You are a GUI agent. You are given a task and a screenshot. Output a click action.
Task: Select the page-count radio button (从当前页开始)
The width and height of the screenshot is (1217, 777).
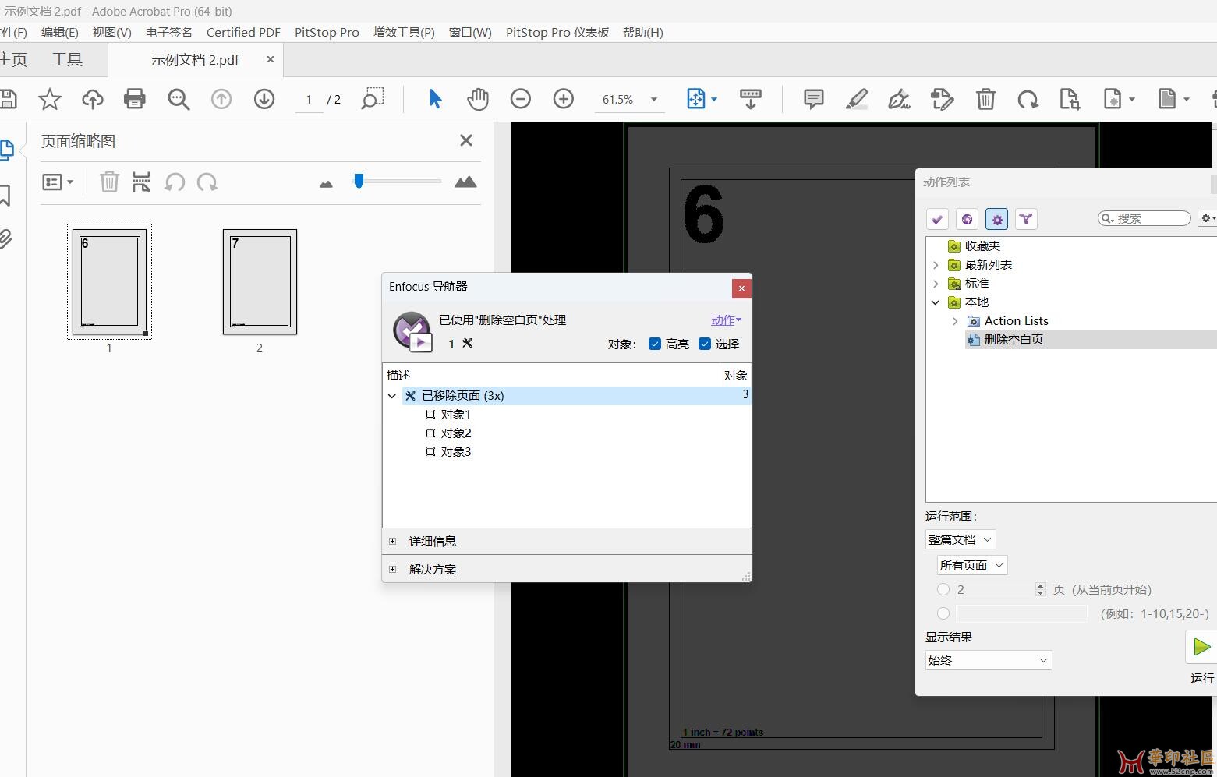point(943,589)
